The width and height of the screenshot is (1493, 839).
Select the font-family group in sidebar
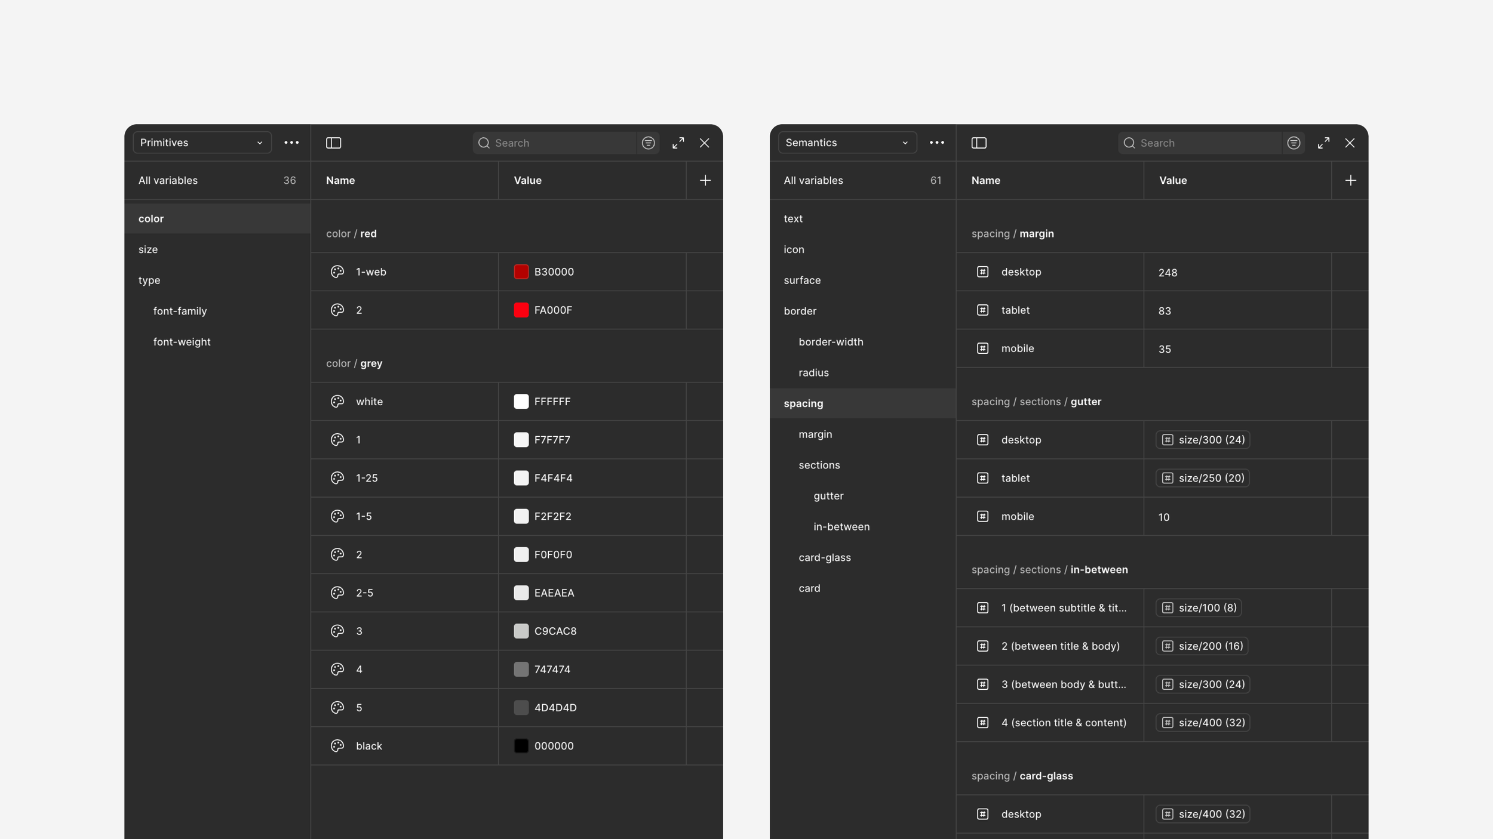click(x=180, y=311)
